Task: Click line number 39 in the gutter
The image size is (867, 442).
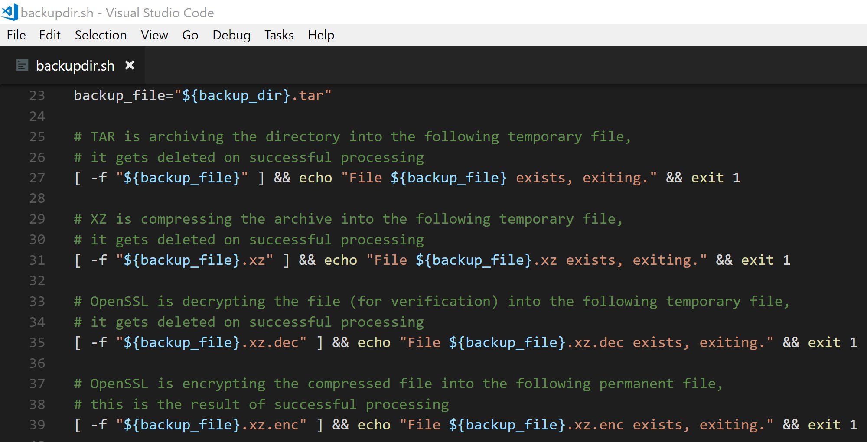Action: tap(37, 425)
